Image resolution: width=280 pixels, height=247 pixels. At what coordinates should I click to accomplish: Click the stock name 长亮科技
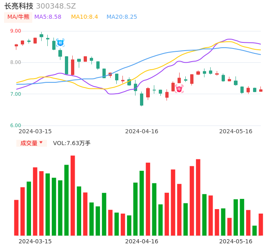[x=19, y=6]
